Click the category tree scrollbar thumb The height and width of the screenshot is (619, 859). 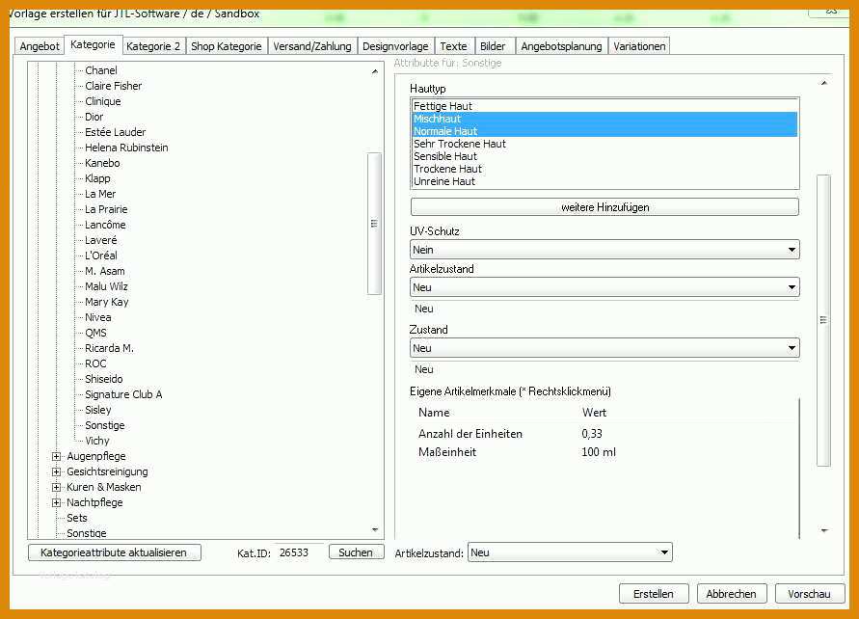(x=374, y=224)
